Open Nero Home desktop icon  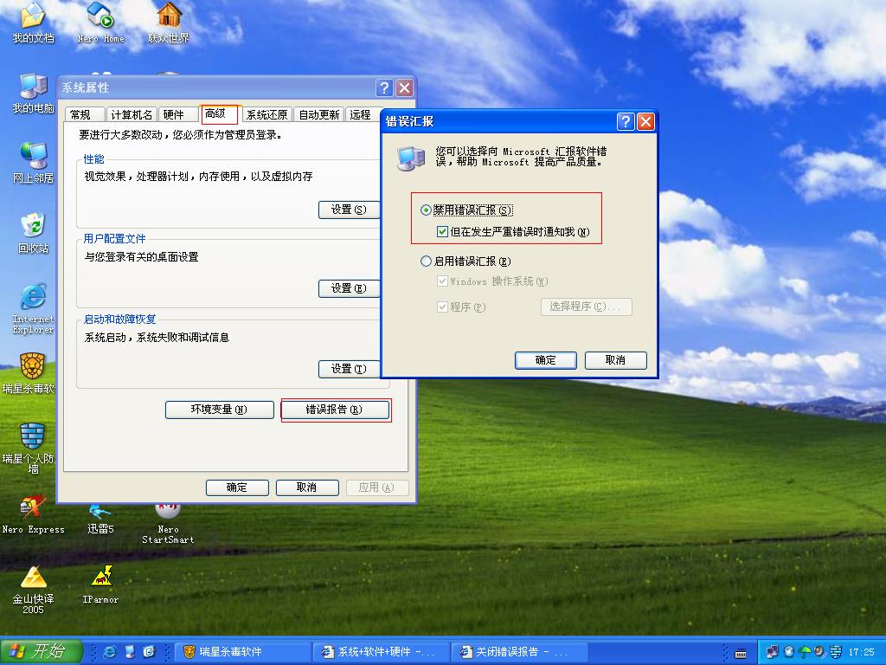tap(100, 23)
